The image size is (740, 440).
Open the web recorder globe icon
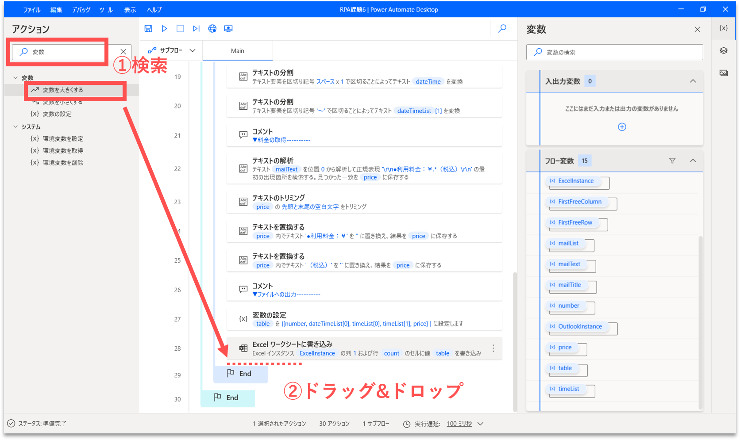212,29
